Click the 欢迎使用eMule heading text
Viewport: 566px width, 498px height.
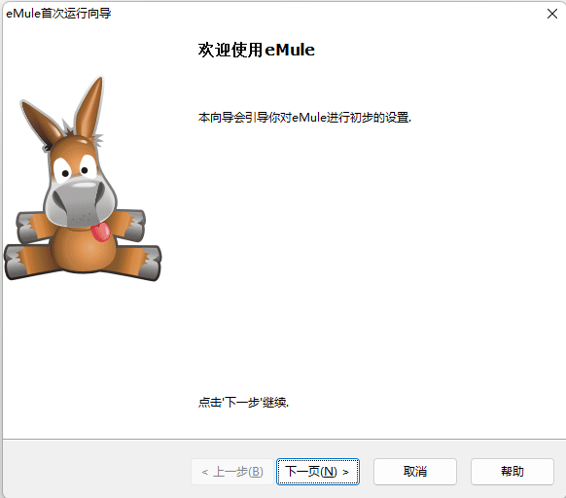point(257,50)
